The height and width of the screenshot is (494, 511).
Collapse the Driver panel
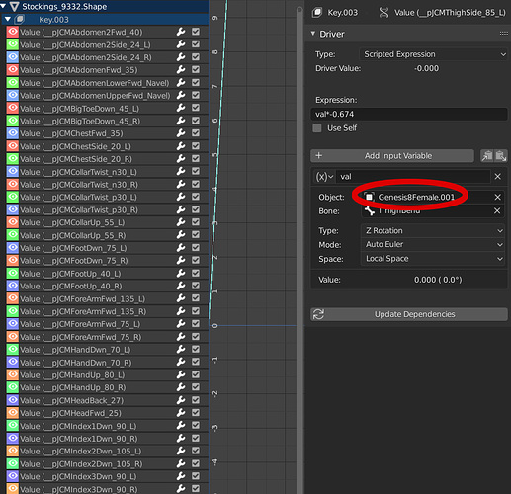coord(313,34)
